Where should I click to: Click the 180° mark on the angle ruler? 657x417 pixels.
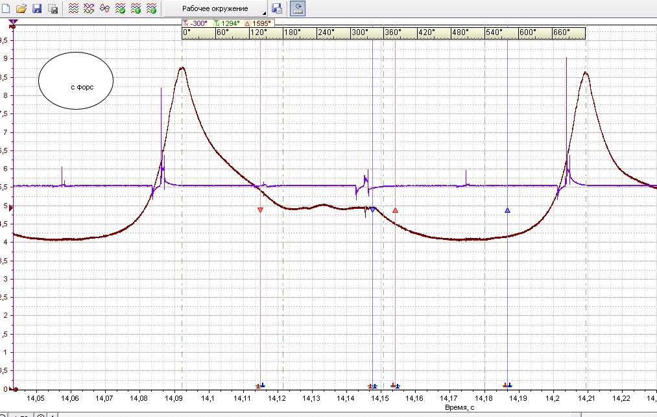click(x=292, y=32)
